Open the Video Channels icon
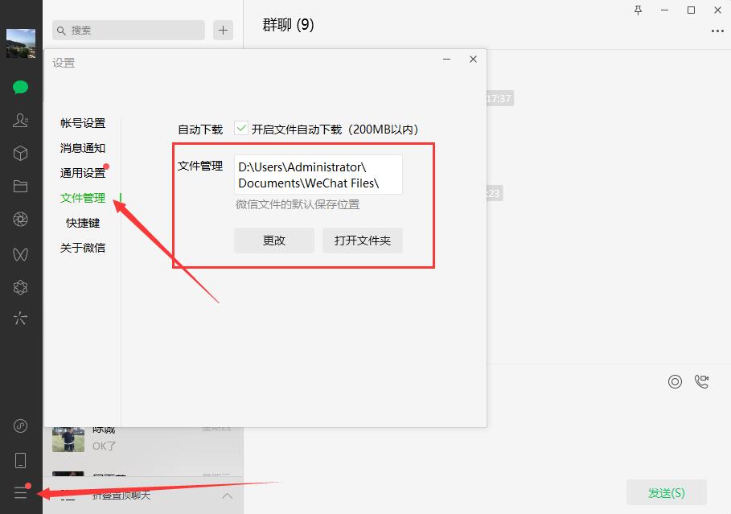Screen dimensions: 731x514 (x=20, y=253)
